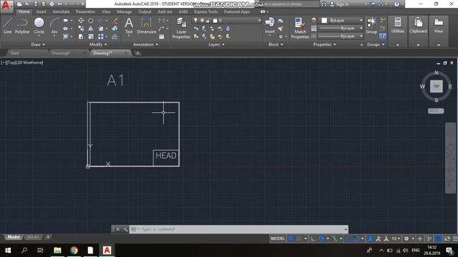Select the Copy tool in Modify
Screen dimensions: 458x257
[x=81, y=29]
